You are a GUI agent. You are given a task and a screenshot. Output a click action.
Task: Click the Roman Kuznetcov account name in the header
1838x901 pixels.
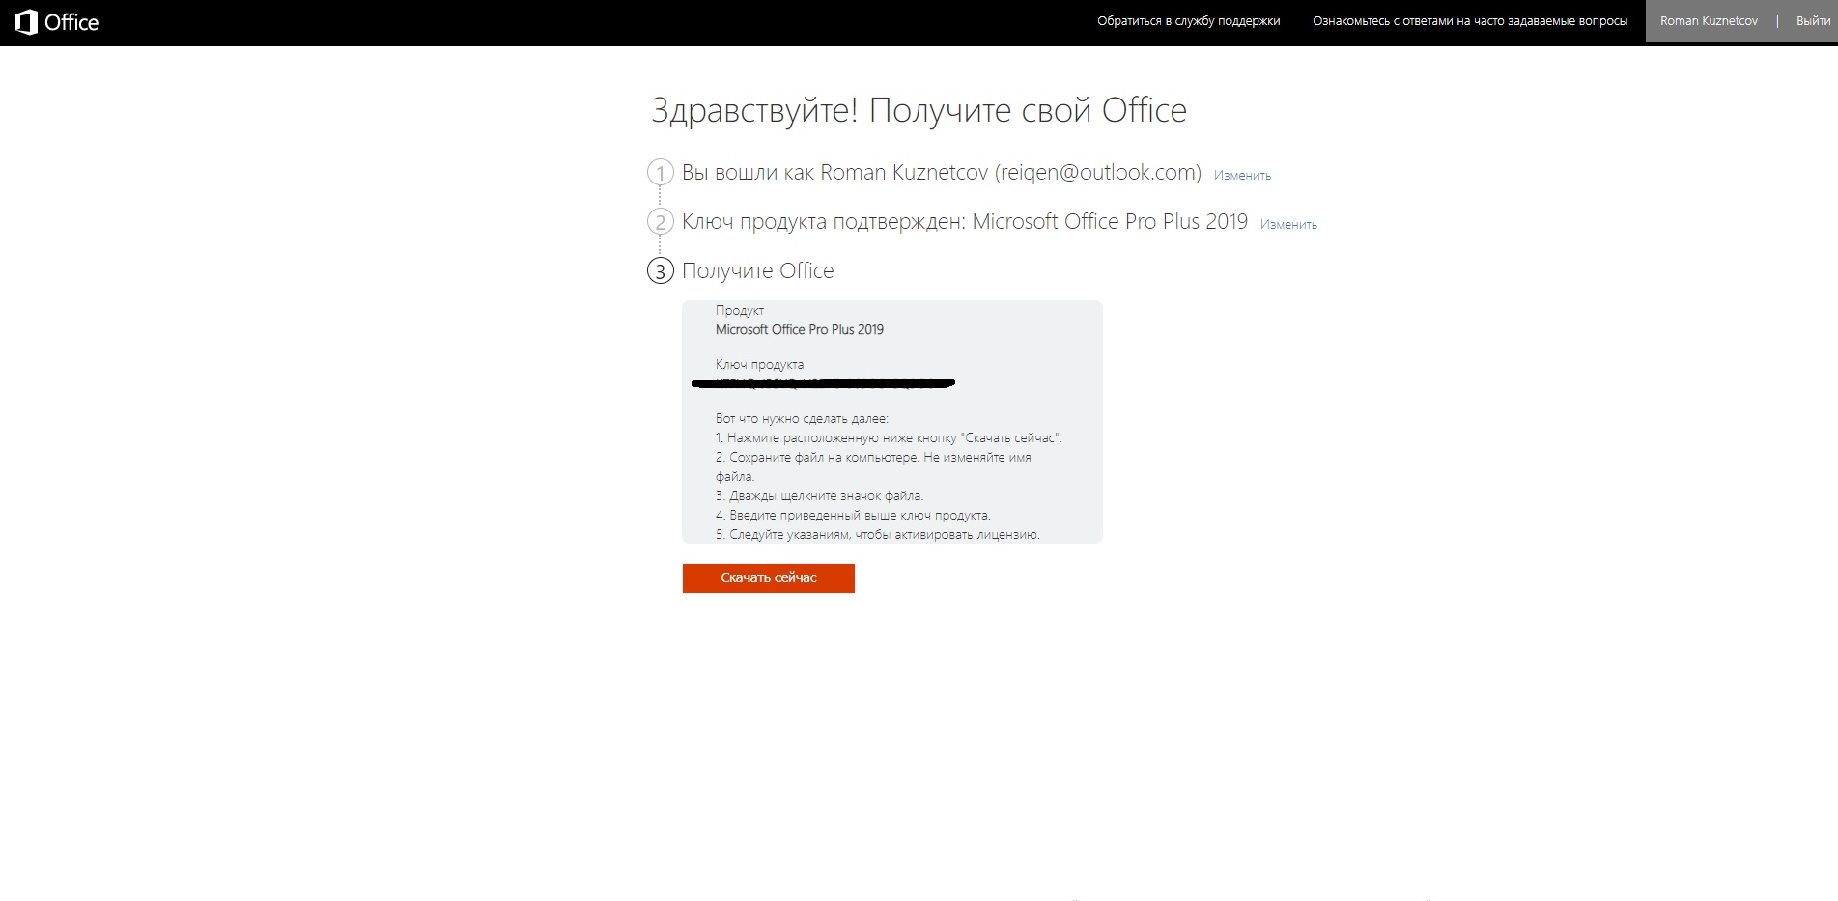[x=1709, y=21]
